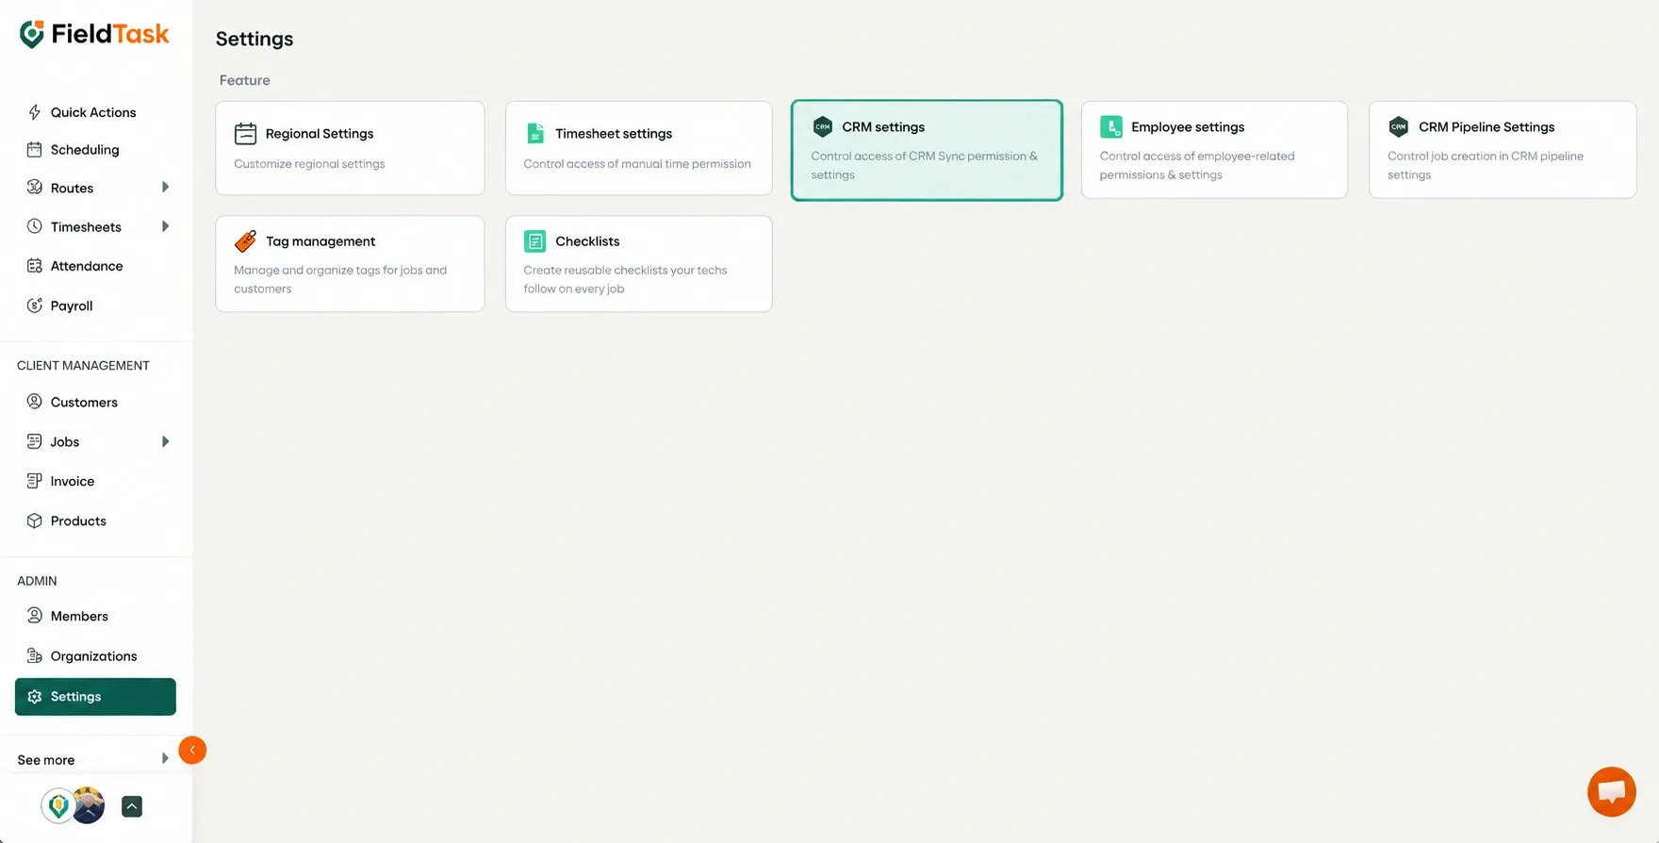
Task: Click the Tag management orange tag icon
Action: [x=245, y=241]
